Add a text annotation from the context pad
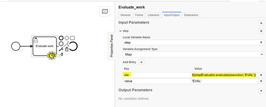 tap(67, 44)
